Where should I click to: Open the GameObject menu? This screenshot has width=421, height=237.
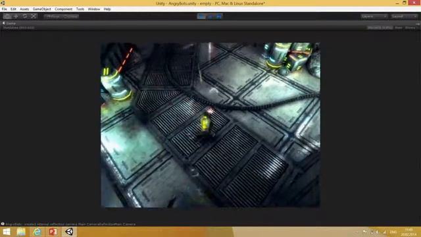[41, 9]
